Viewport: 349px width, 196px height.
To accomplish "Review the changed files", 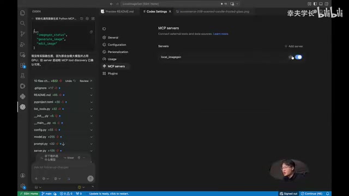I will coord(86,81).
